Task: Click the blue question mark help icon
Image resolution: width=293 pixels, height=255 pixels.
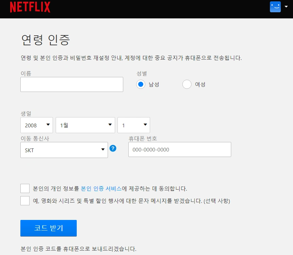Action: 113,148
